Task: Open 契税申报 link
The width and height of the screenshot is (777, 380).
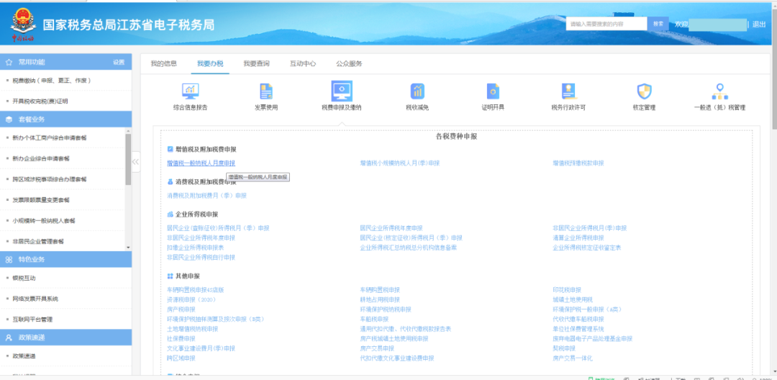Action: (x=565, y=348)
